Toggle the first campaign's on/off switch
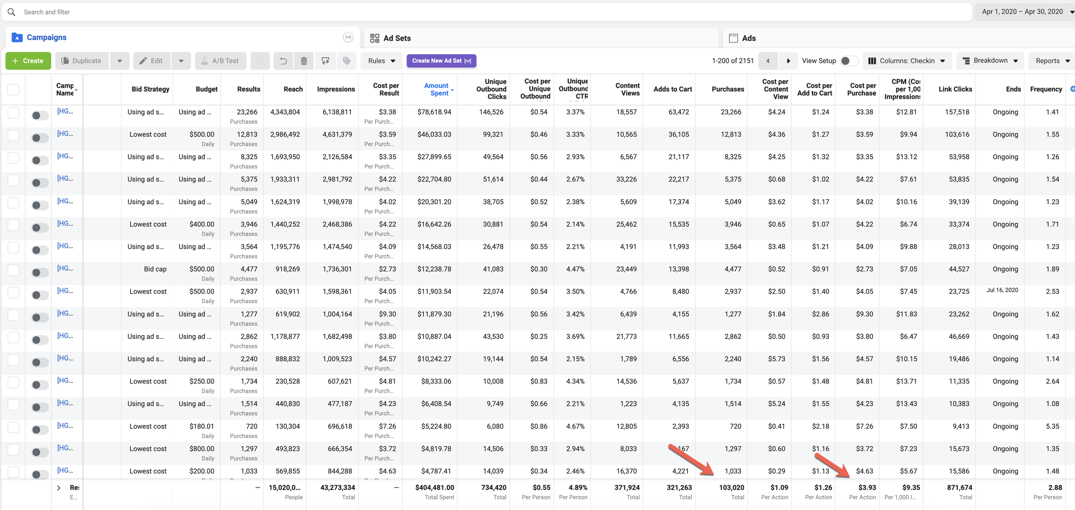 [39, 115]
